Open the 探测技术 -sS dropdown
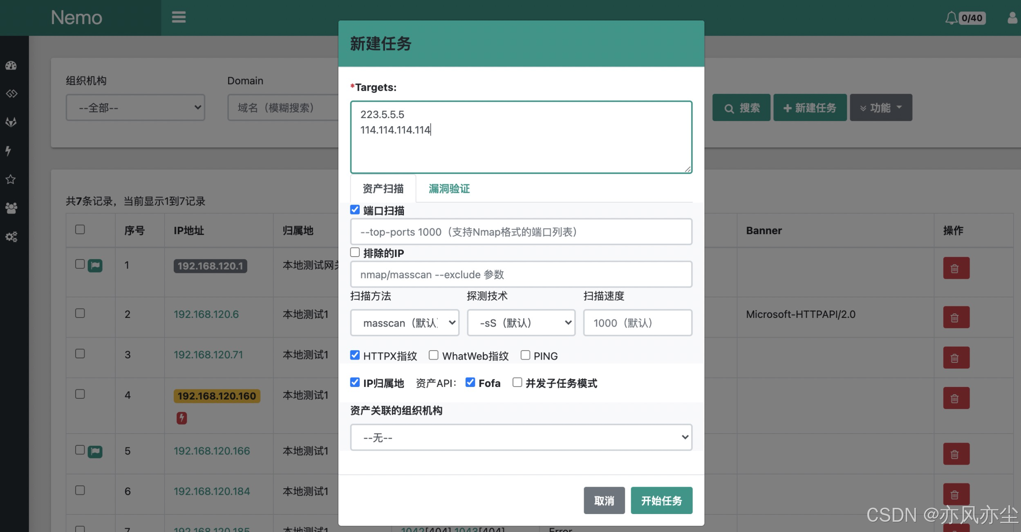This screenshot has height=532, width=1021. (520, 322)
